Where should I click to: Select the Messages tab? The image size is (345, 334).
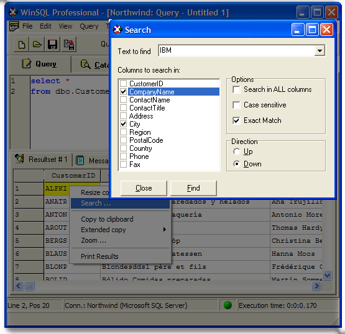[x=92, y=160]
